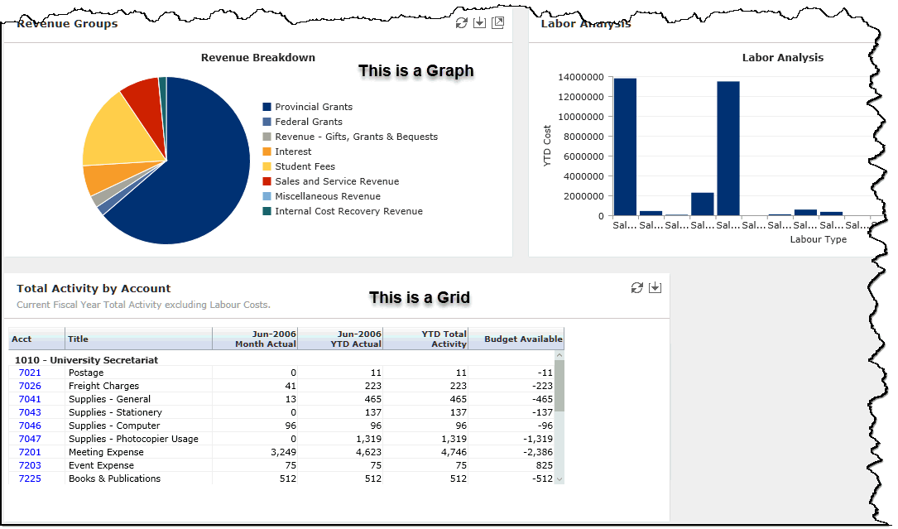The width and height of the screenshot is (898, 529).
Task: Click the grid's vertical scrollbar thumb
Action: pos(559,385)
